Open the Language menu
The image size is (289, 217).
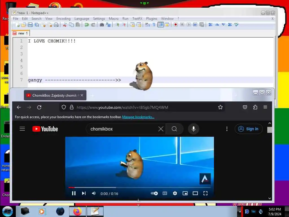(82, 19)
